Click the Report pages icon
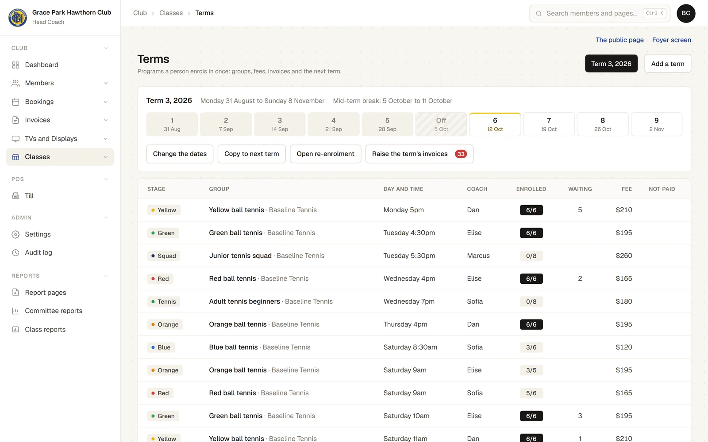 pyautogui.click(x=15, y=293)
